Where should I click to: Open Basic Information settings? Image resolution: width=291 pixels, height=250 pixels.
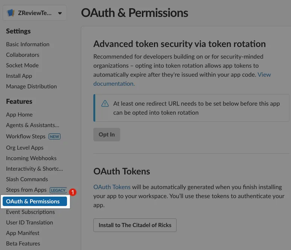coord(27,44)
